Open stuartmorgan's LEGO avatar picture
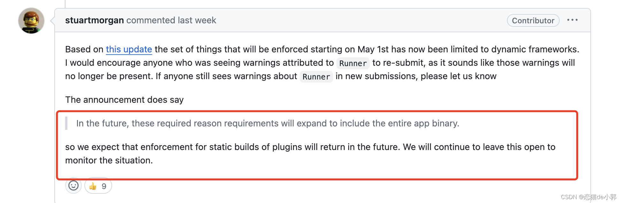The image size is (621, 203). click(x=31, y=21)
